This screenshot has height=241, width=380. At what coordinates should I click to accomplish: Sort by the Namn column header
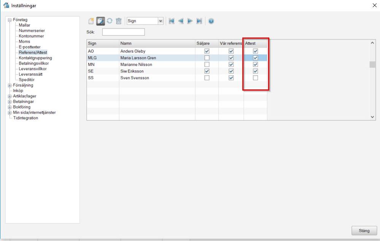coord(157,43)
